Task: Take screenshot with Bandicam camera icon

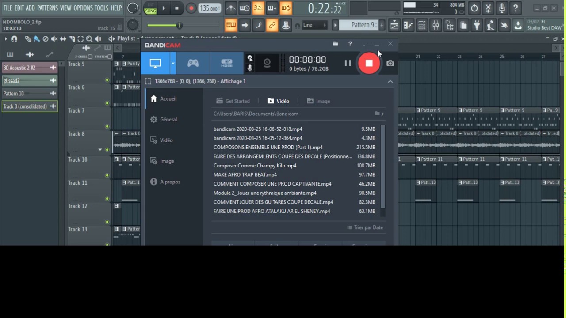Action: tap(390, 64)
